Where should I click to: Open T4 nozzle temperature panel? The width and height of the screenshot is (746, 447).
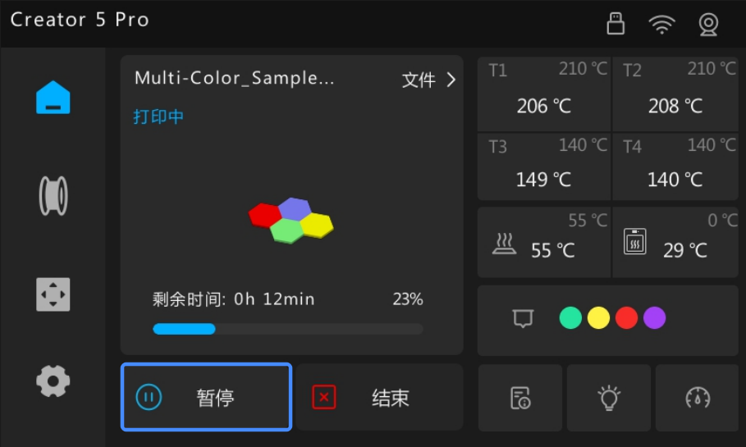[x=675, y=167]
